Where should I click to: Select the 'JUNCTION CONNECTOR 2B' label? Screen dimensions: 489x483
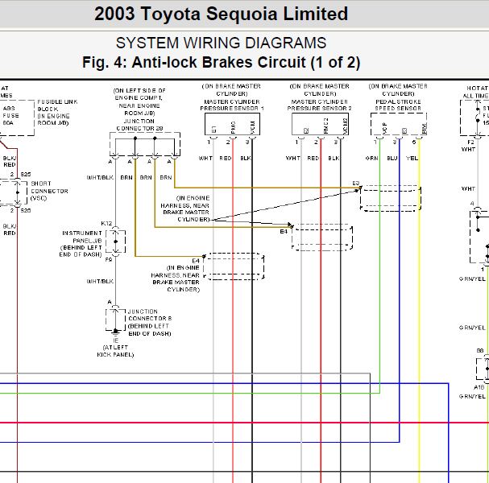click(x=139, y=125)
